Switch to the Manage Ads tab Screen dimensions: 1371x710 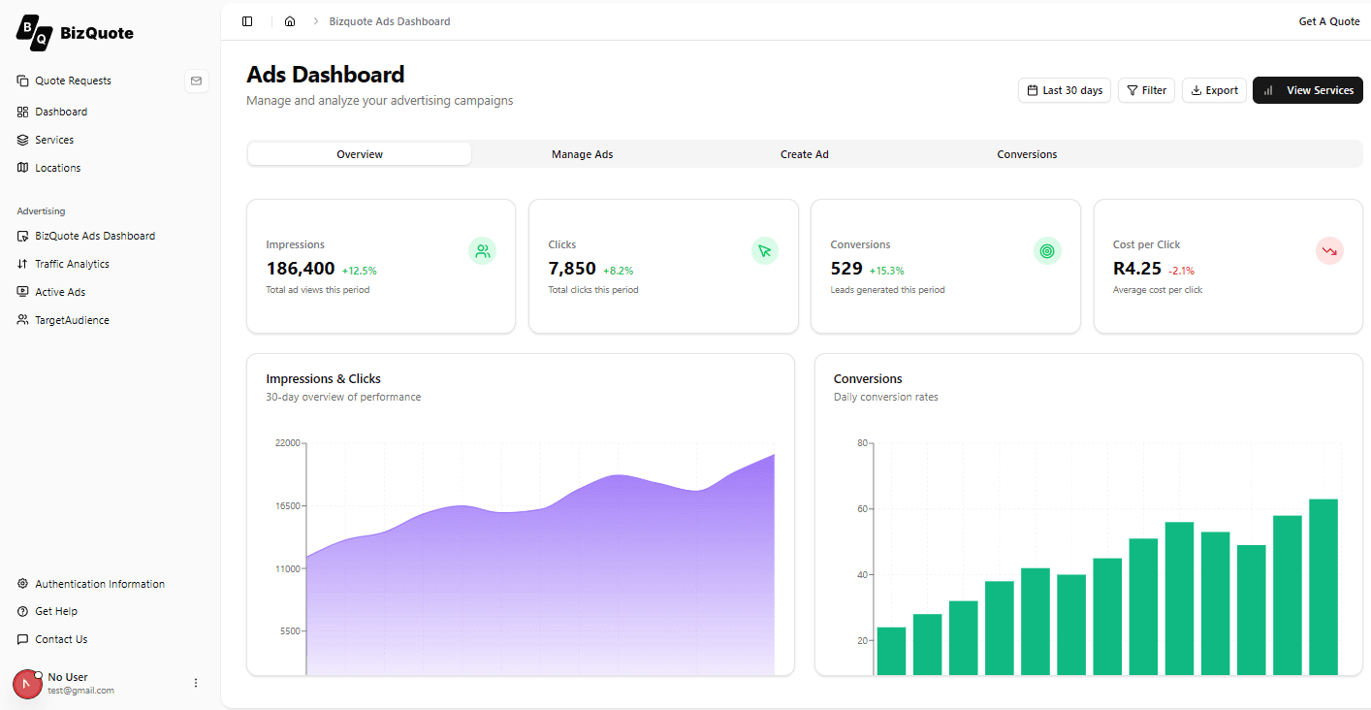tap(582, 155)
